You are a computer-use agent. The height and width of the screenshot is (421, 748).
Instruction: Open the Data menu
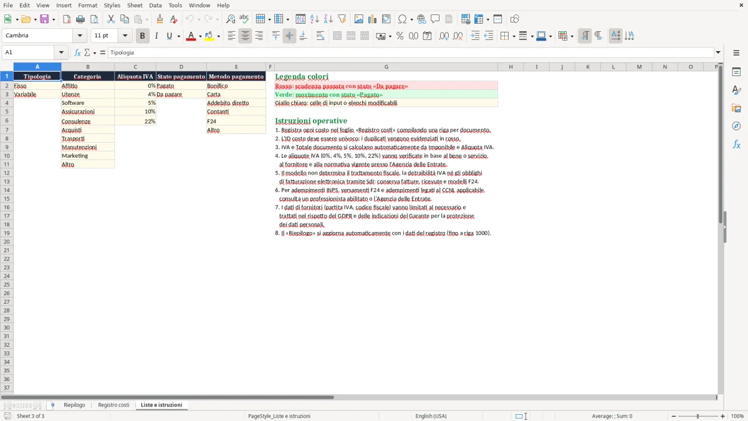click(155, 5)
